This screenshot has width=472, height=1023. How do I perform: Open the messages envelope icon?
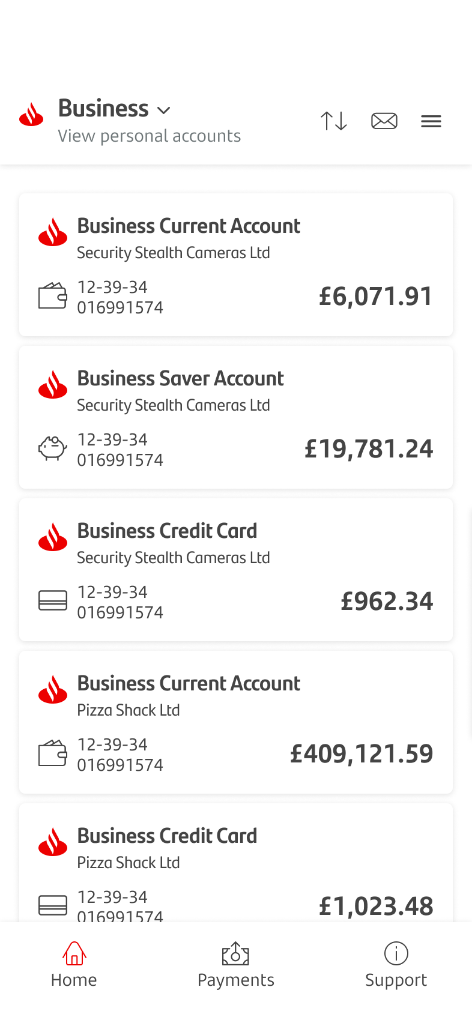click(384, 121)
